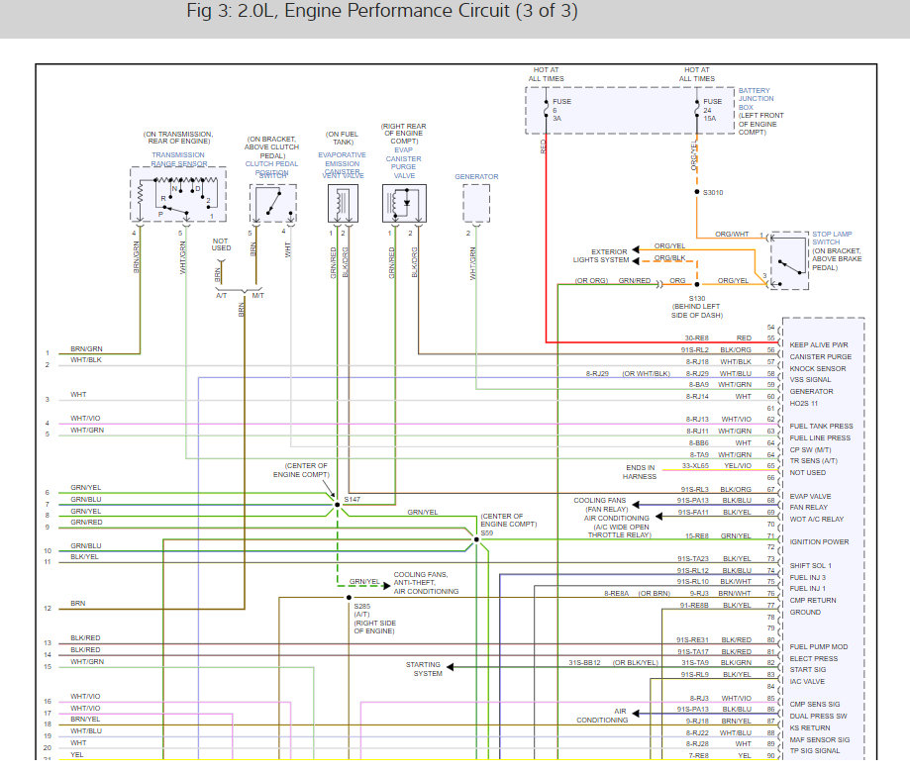Image resolution: width=910 pixels, height=772 pixels.
Task: Click the MAF SENSOR SIG pin label
Action: tap(819, 739)
